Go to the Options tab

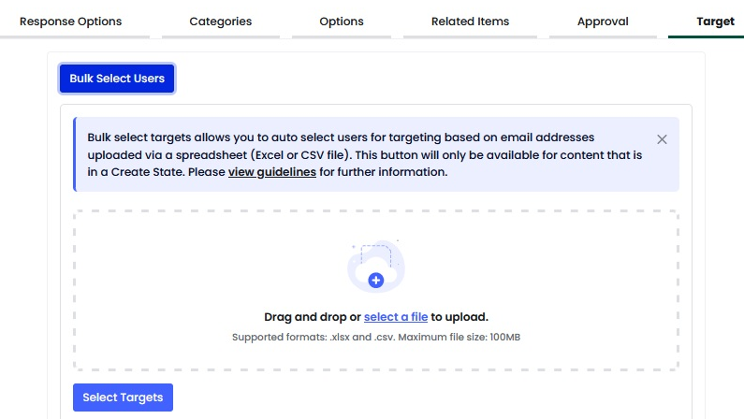pos(342,22)
